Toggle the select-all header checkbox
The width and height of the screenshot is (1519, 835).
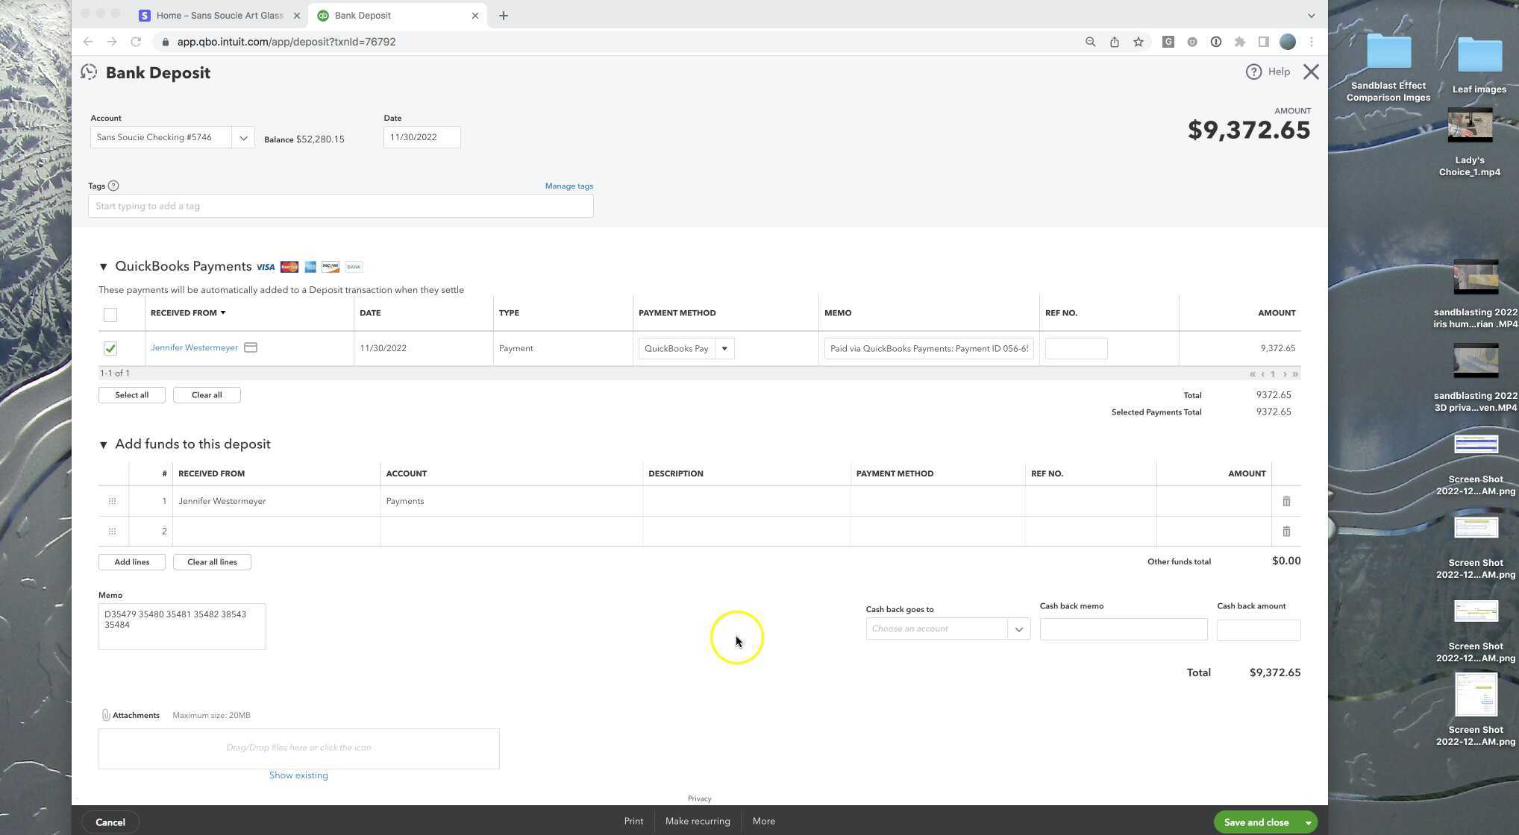click(x=110, y=315)
